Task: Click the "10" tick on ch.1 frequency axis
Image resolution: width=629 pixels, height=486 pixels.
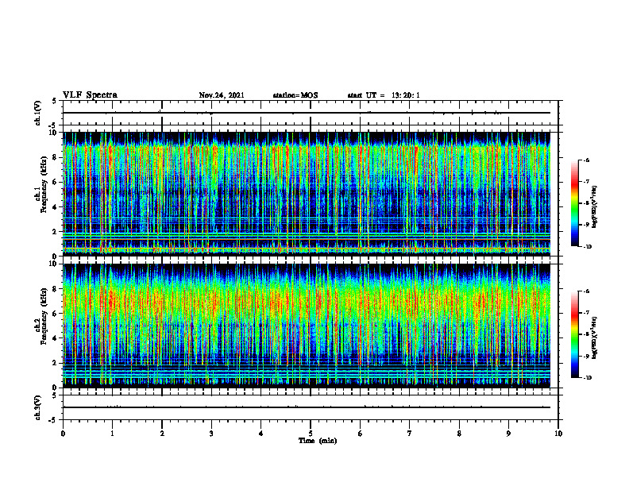Action: [x=55, y=133]
